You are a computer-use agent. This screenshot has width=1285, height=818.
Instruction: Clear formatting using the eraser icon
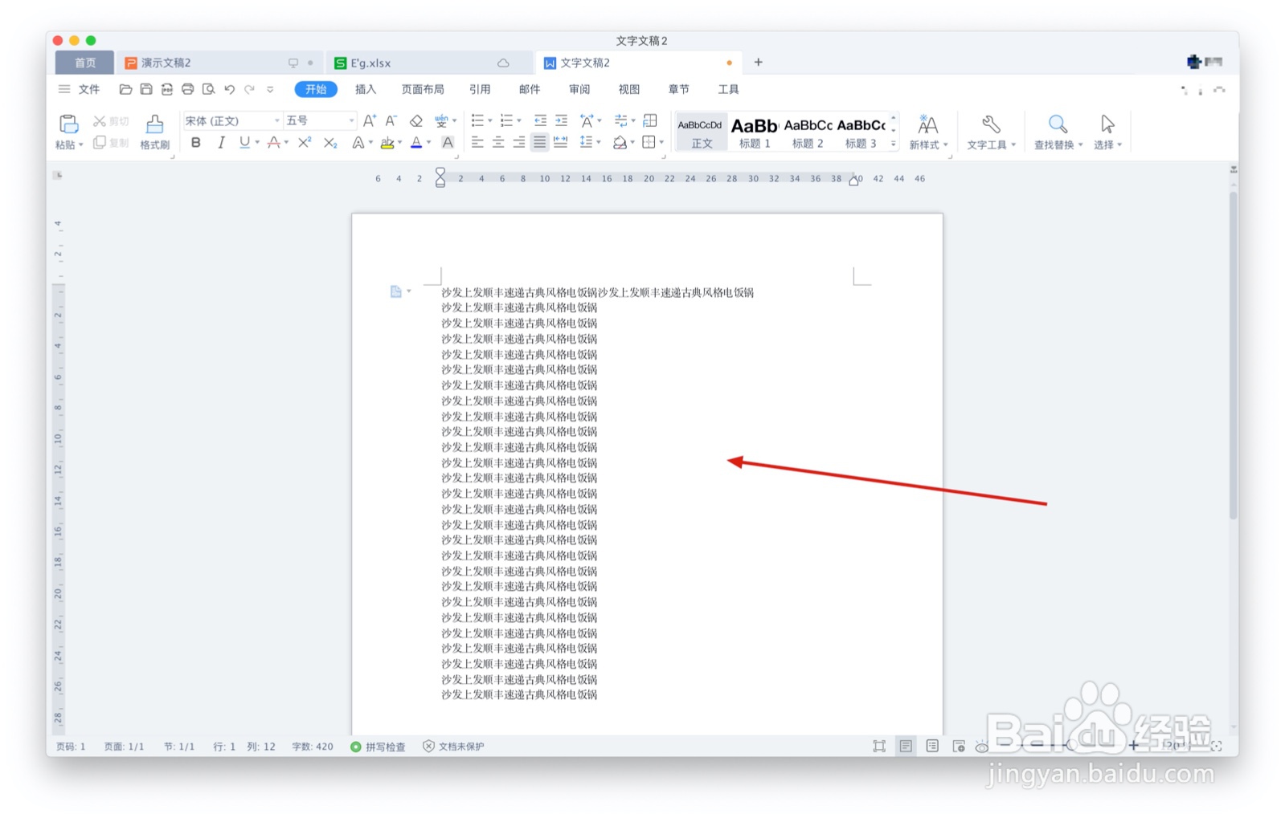[x=415, y=120]
